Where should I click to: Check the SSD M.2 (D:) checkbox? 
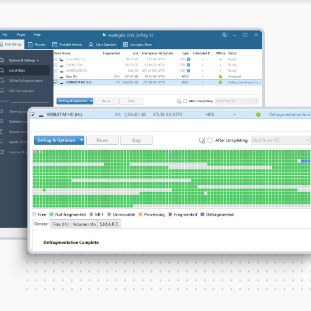56,65
